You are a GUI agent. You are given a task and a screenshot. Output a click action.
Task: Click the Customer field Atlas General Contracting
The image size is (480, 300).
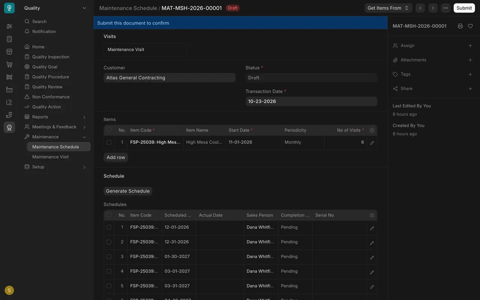point(169,78)
